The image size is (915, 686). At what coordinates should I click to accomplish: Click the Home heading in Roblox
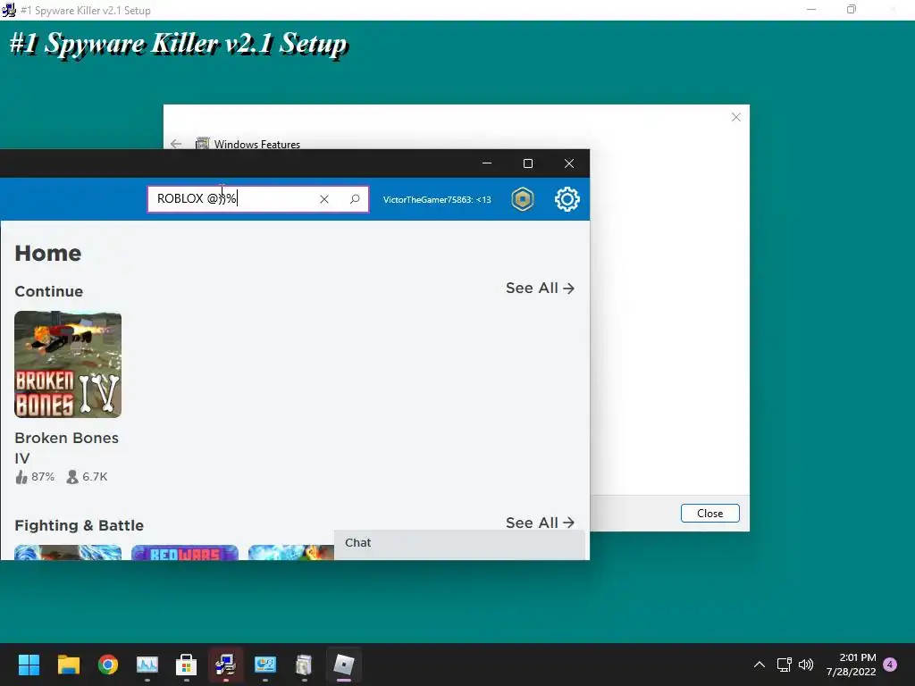[48, 253]
